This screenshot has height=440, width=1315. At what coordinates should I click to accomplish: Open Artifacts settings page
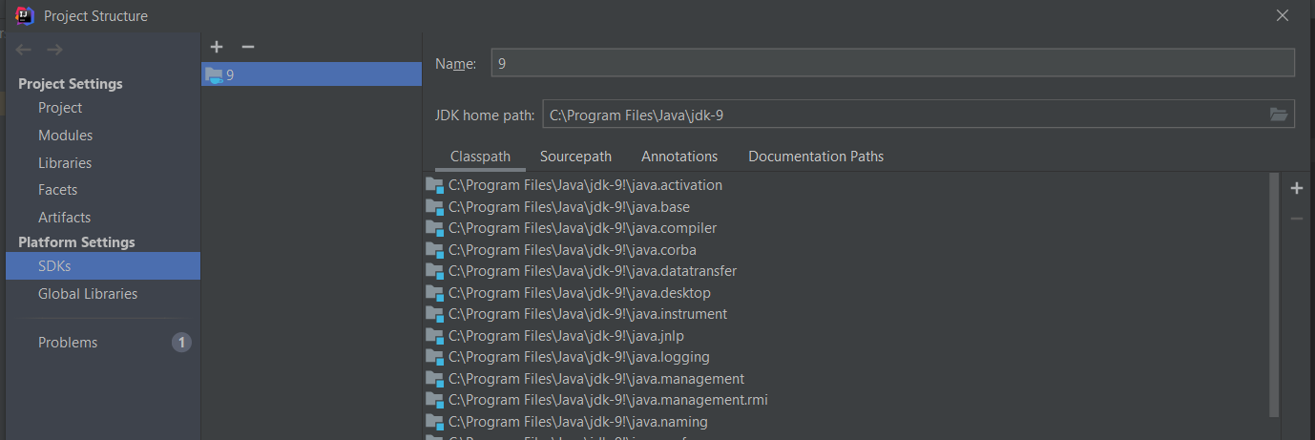65,218
